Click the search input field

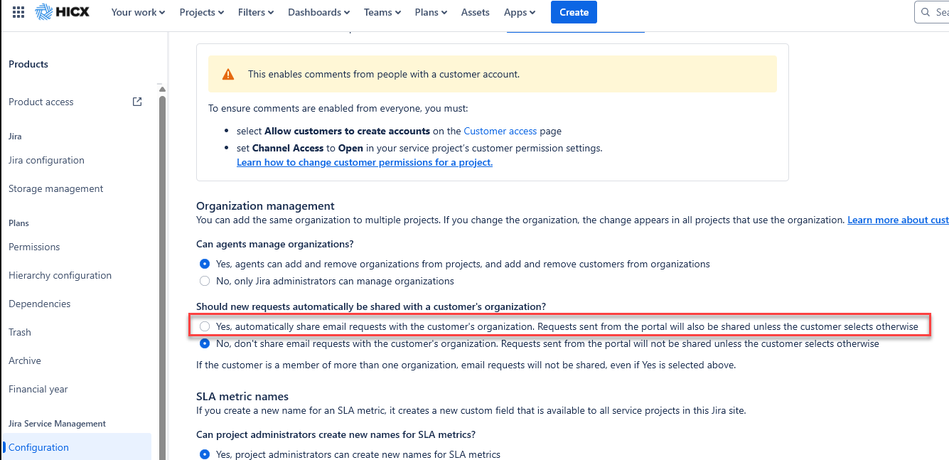[932, 12]
